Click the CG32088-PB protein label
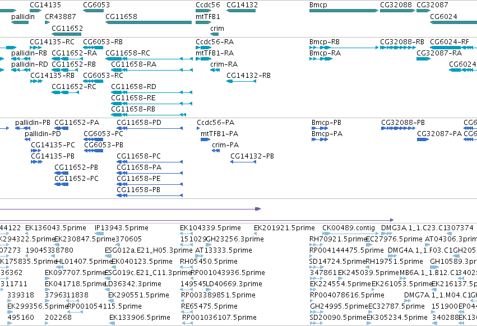The image size is (477, 326). 403,123
